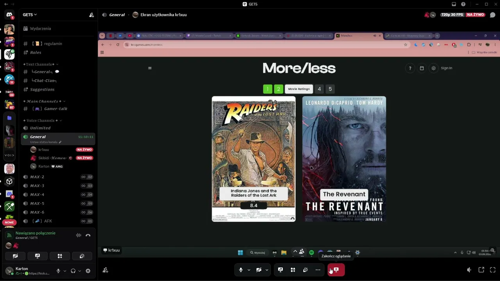The height and width of the screenshot is (281, 500).
Task: Open the More/less help question icon
Action: 410,68
